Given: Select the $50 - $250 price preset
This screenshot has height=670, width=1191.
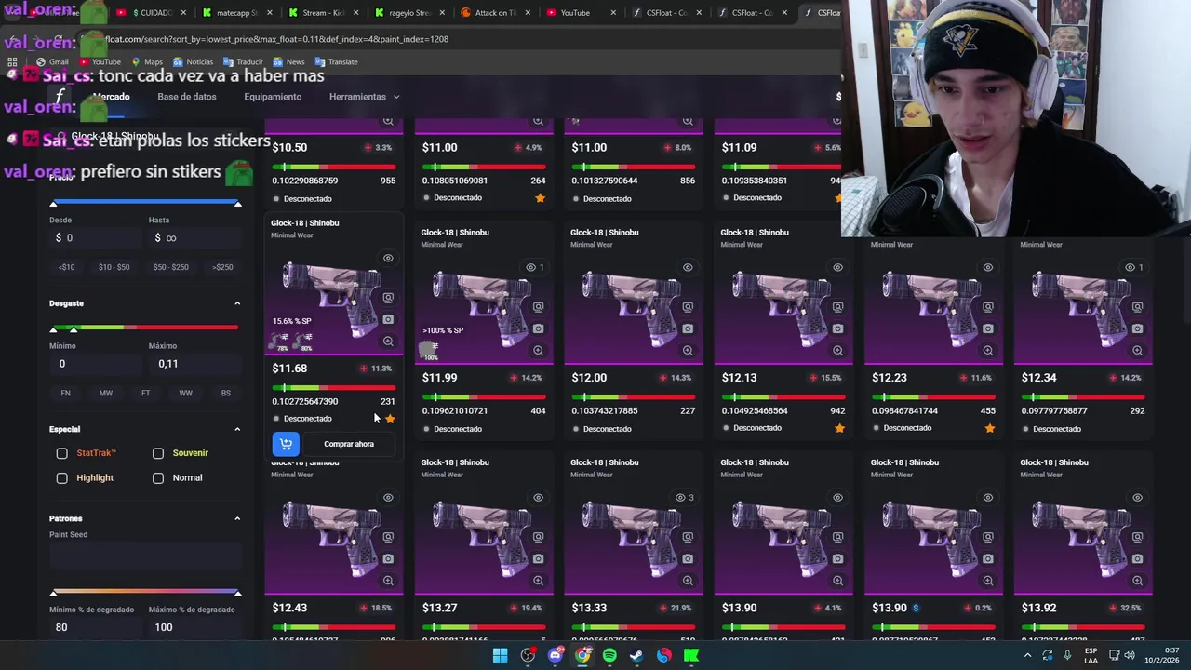Looking at the screenshot, I should 171,267.
